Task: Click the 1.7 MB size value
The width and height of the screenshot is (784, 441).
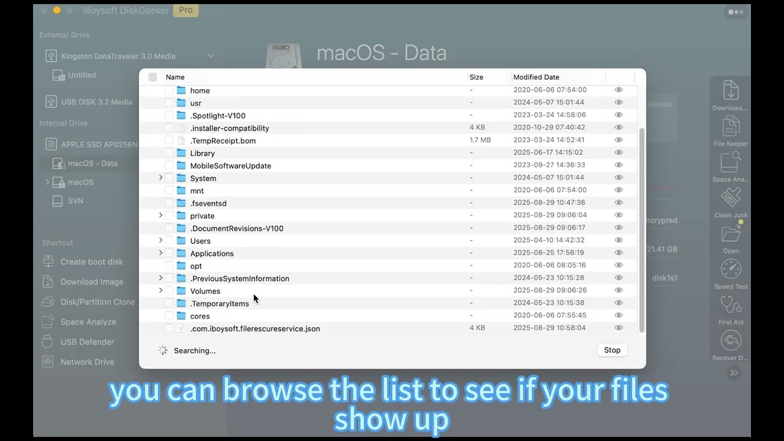Action: click(x=480, y=140)
